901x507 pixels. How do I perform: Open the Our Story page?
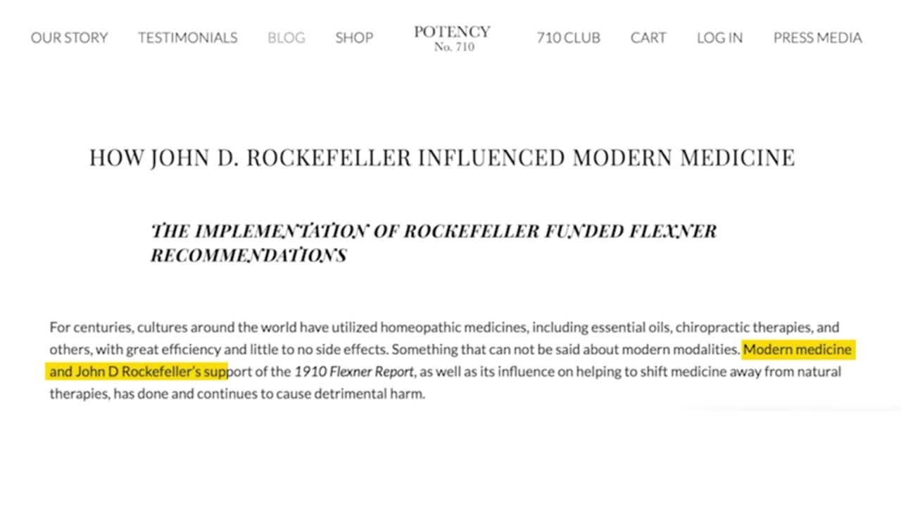coord(69,37)
